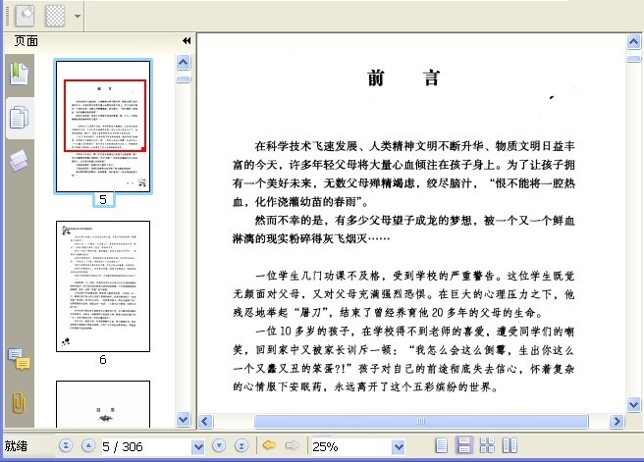Open the Layers panel icon
The height and width of the screenshot is (462, 644).
(x=19, y=160)
